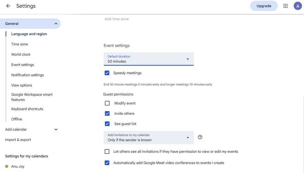The width and height of the screenshot is (304, 173).
Task: Click the Event settings section heading
Action: click(116, 46)
